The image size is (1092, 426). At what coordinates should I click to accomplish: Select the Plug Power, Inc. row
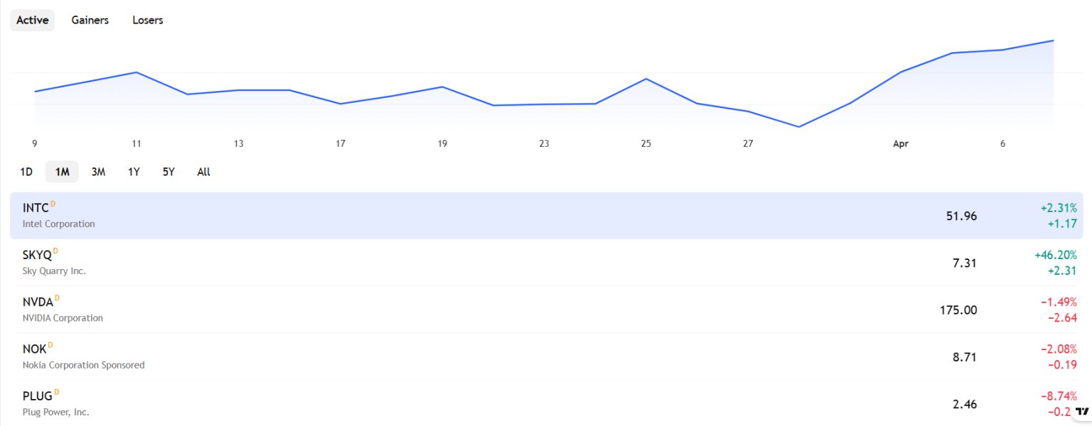tap(498, 403)
